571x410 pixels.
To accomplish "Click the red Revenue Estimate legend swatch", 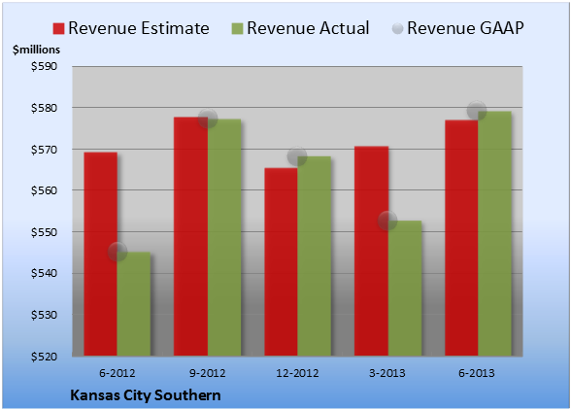I will coord(58,28).
